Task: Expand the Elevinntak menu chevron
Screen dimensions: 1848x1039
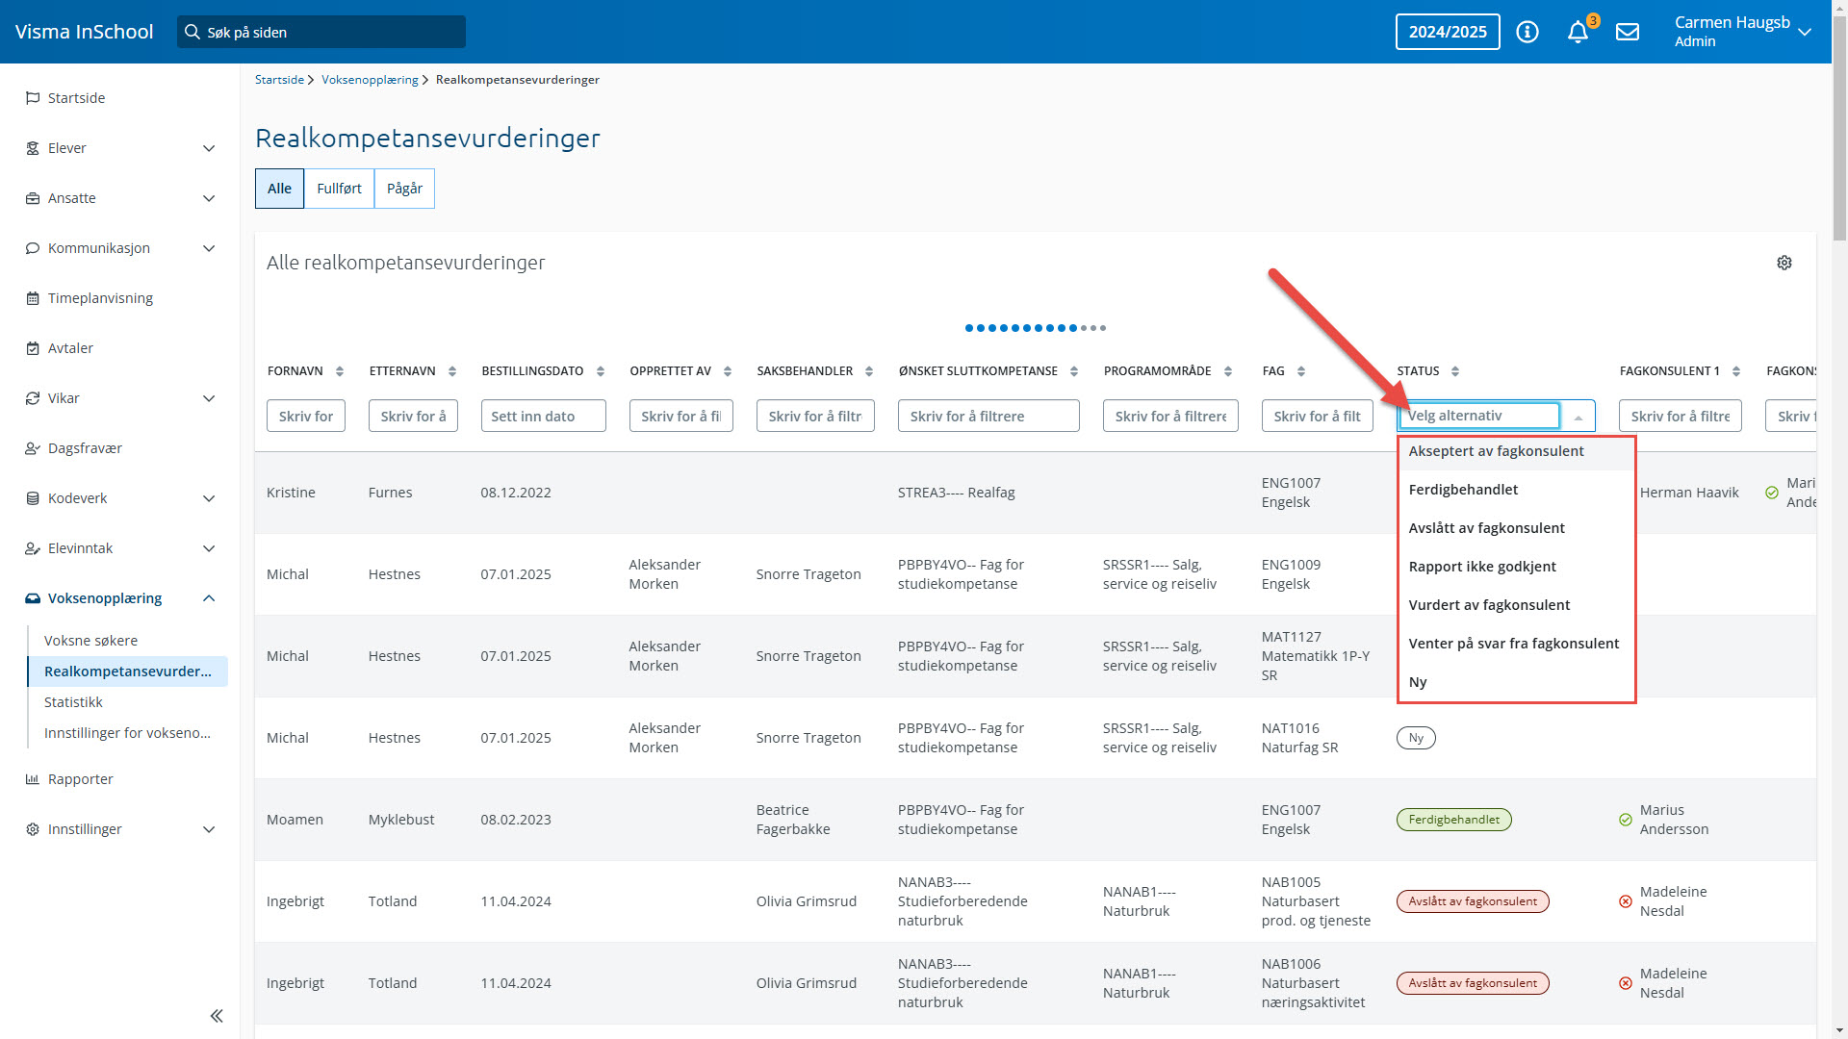Action: [209, 548]
